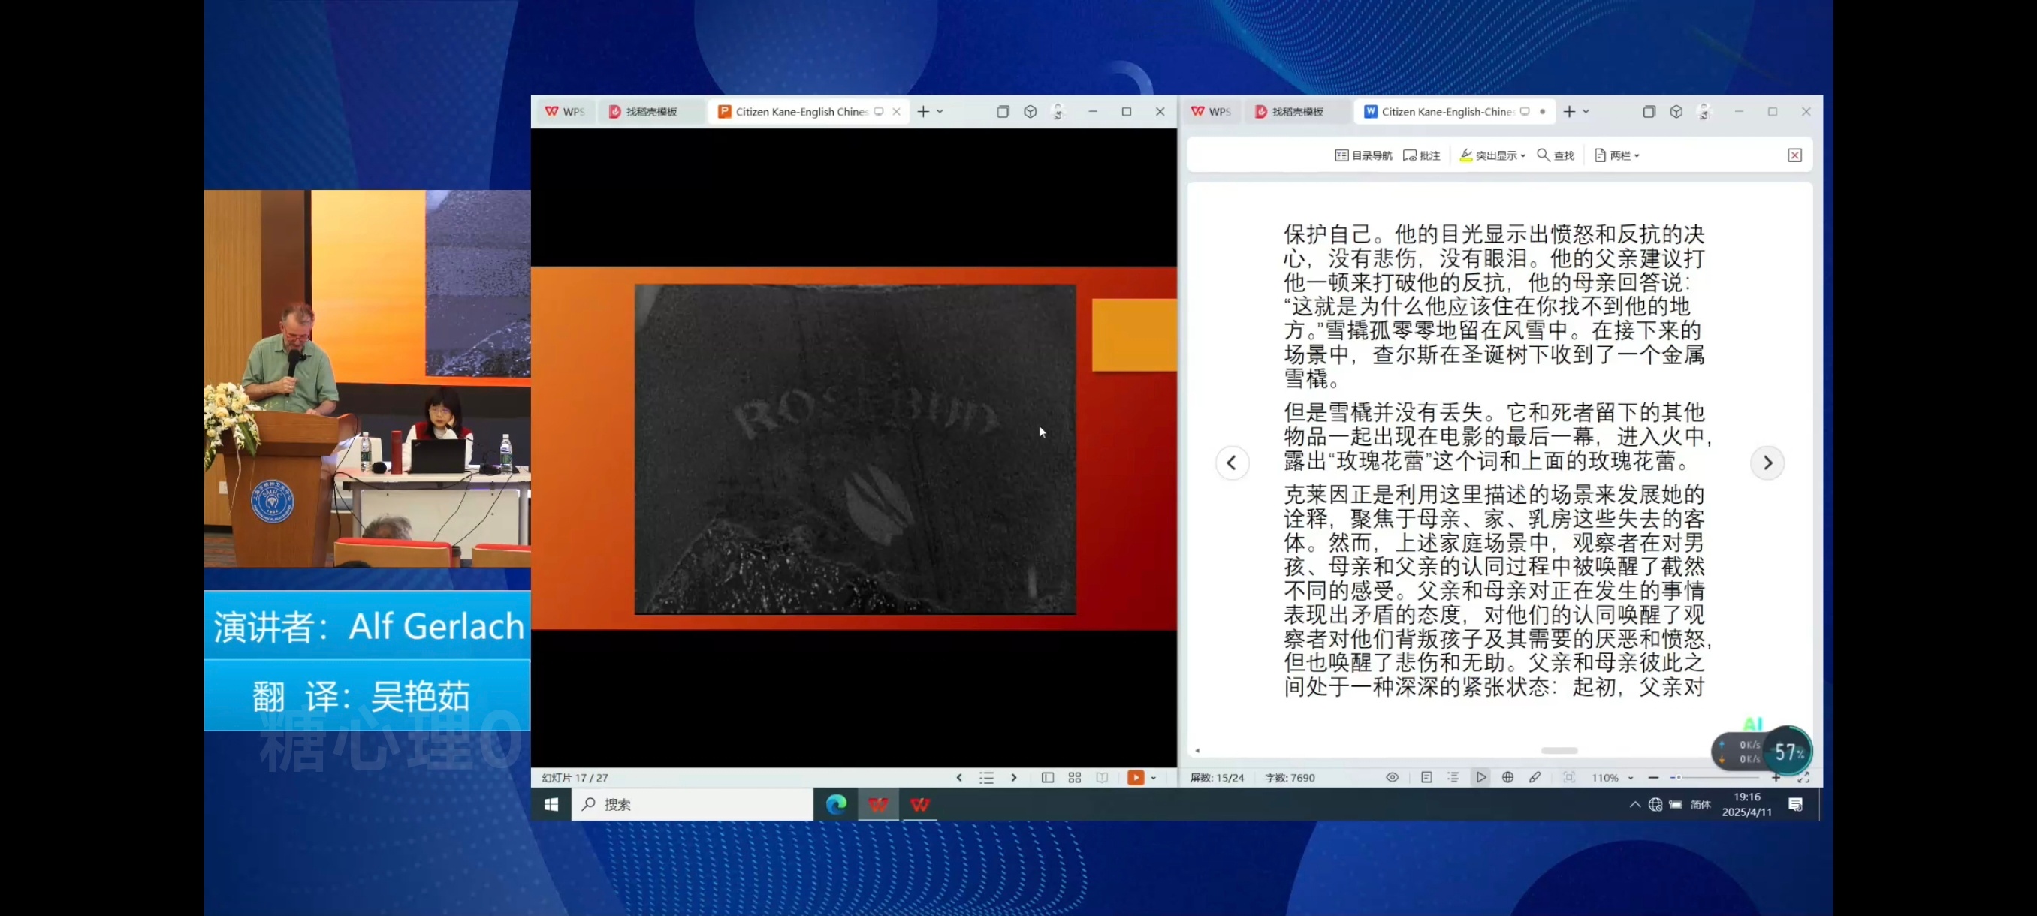The height and width of the screenshot is (916, 2037).
Task: Click the 批注 comments button
Action: (x=1421, y=155)
